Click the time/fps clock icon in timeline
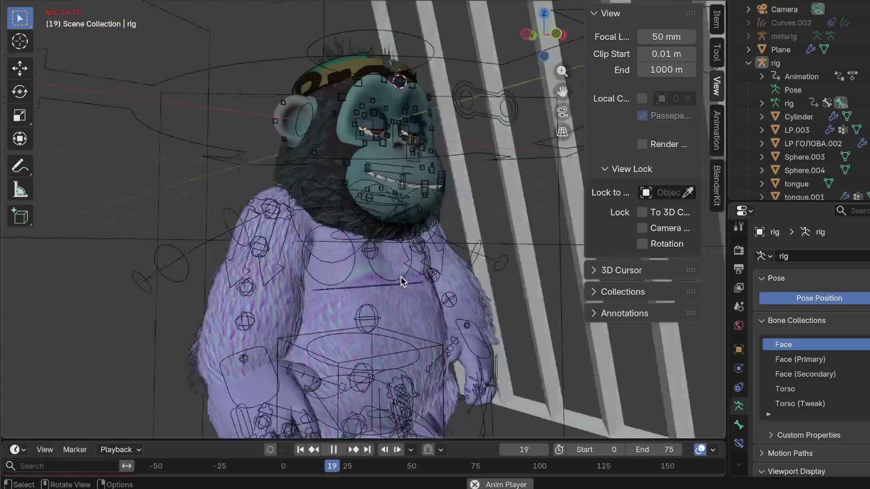The image size is (870, 489). pyautogui.click(x=559, y=450)
